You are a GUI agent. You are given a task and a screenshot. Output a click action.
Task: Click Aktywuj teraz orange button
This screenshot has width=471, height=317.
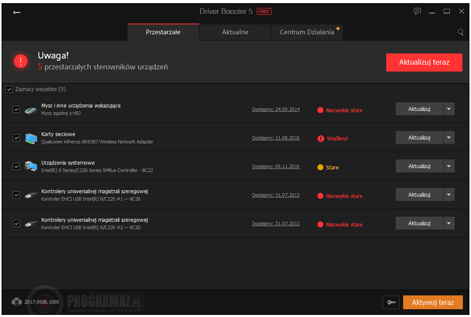click(433, 302)
